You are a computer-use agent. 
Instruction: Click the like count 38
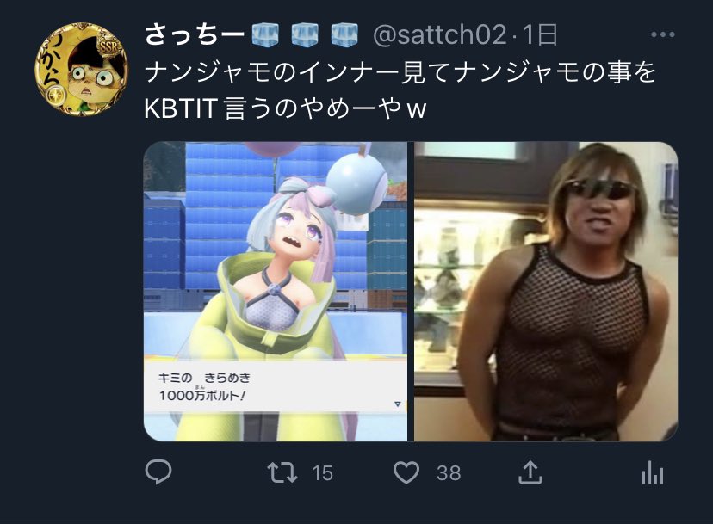[449, 473]
